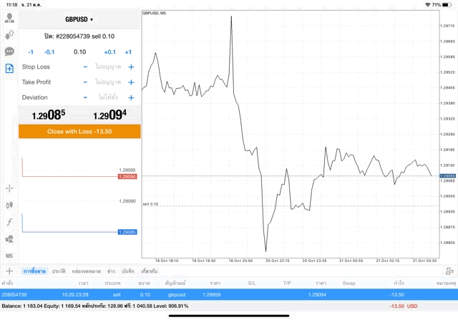
Task: Open the chat messages icon
Action: pyautogui.click(x=9, y=52)
